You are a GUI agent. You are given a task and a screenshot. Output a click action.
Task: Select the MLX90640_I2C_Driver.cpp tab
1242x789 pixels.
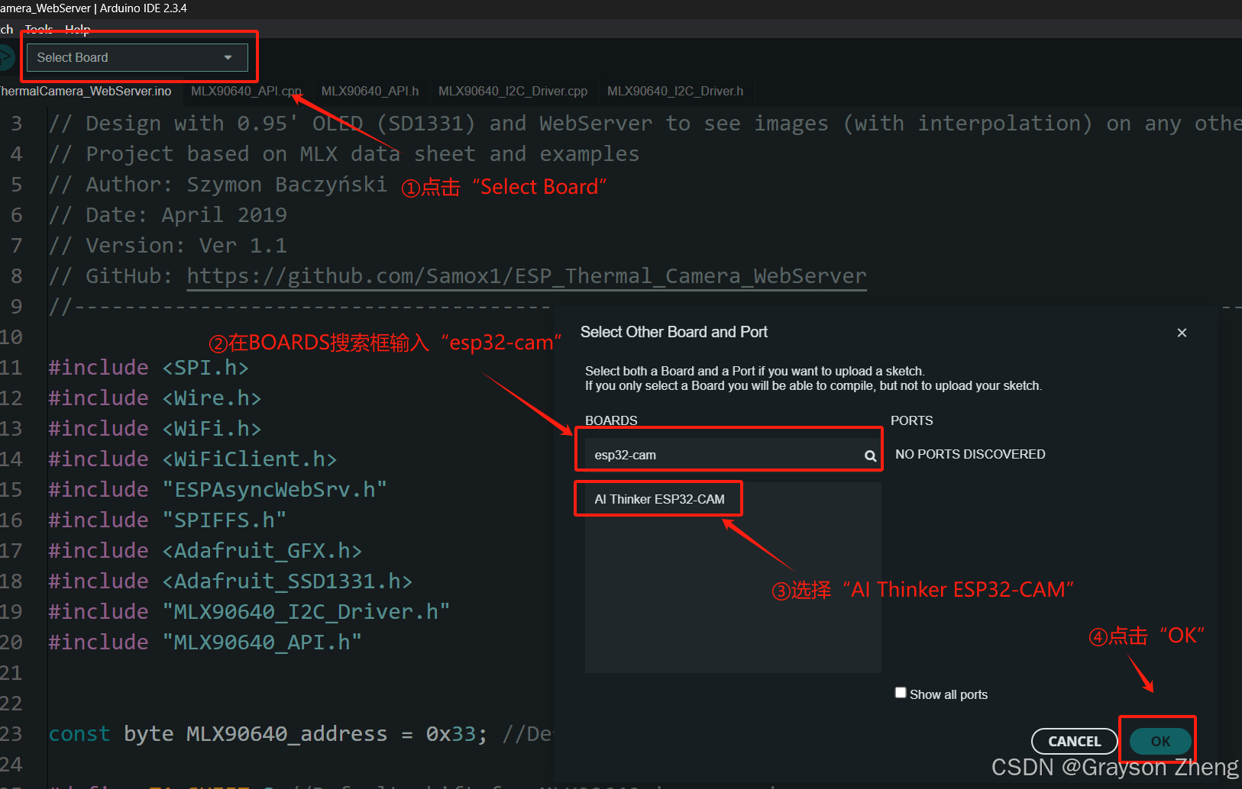point(513,92)
